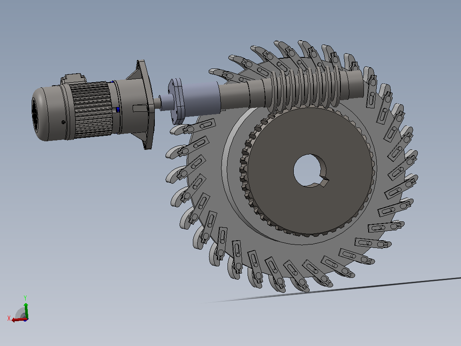This screenshot has width=461, height=346.
Task: Click the green Y axis of the triad
Action: pyautogui.click(x=26, y=310)
